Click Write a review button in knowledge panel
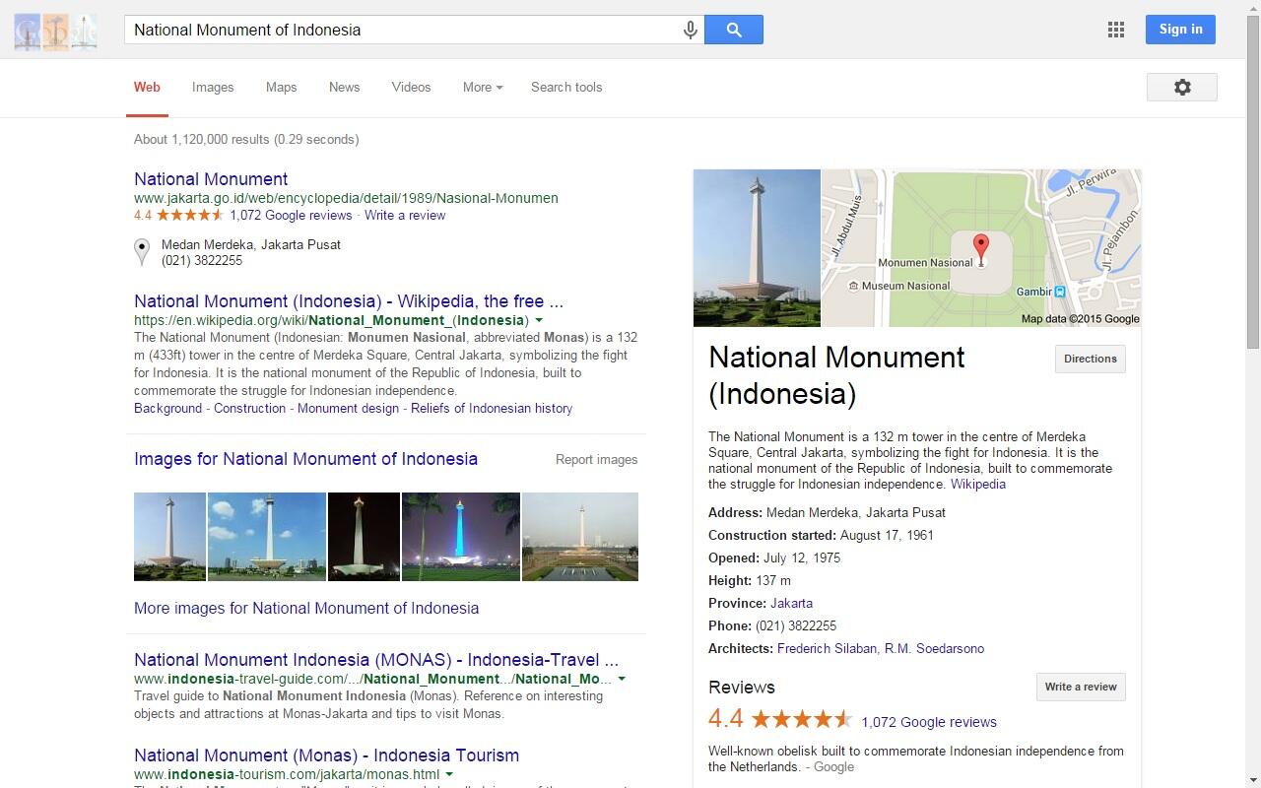Screen dimensions: 1261x788 (1081, 687)
